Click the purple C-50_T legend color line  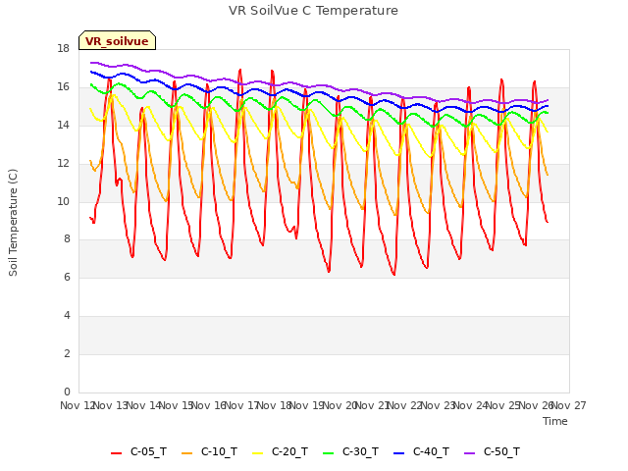469,453
